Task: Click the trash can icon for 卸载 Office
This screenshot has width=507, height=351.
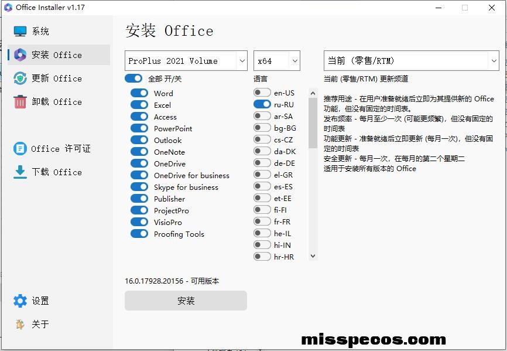Action: (20, 101)
